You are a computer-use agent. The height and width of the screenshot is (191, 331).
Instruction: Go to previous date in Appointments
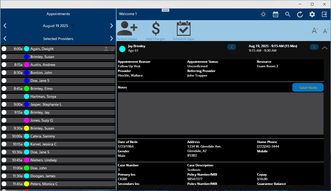click(5, 26)
